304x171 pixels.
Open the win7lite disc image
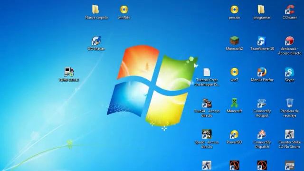pos(124,9)
